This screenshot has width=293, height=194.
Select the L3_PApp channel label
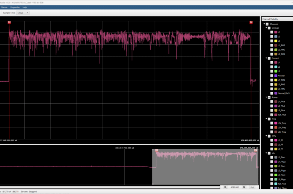pyautogui.click(x=282, y=179)
